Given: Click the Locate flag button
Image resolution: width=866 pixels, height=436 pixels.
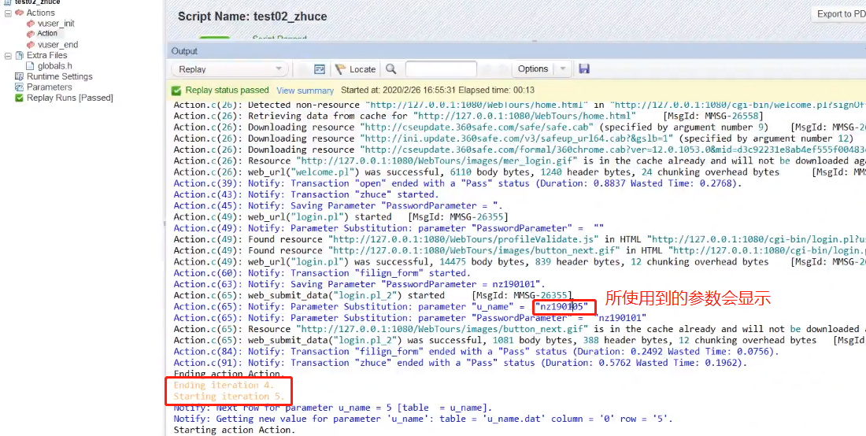Looking at the screenshot, I should pos(356,69).
